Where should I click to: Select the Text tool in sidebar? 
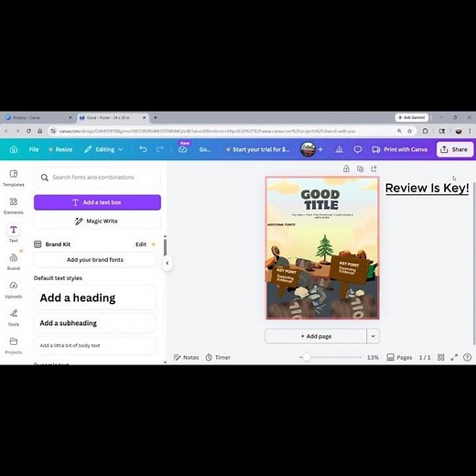click(14, 233)
